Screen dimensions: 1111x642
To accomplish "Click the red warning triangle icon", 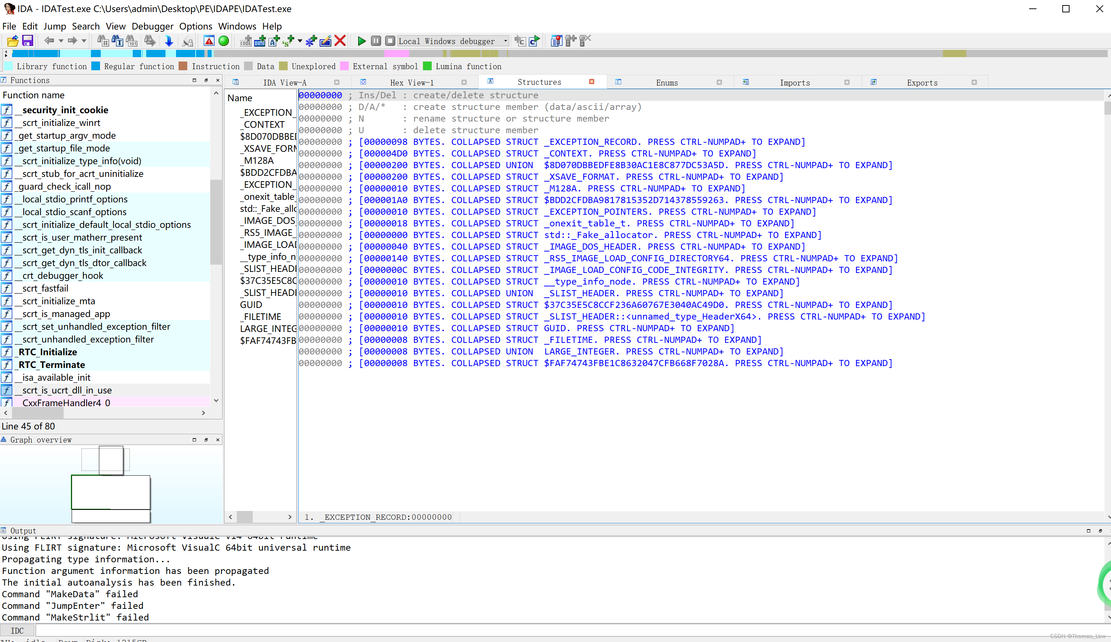I will [209, 41].
